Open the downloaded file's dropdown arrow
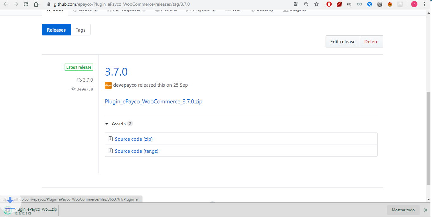Screen dimensions: 432x217 pos(50,210)
